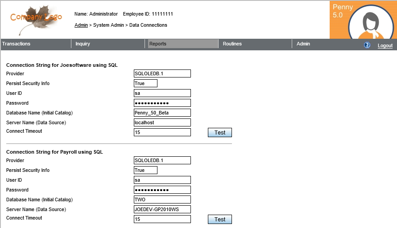Viewport: 397px width, 228px height.
Task: Open the Inquiry menu
Action: (x=83, y=44)
